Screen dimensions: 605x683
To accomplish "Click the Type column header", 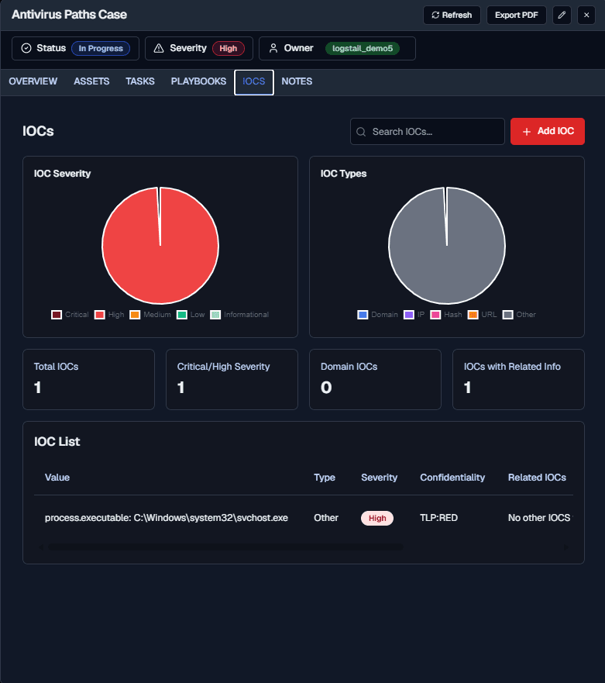I will (325, 478).
